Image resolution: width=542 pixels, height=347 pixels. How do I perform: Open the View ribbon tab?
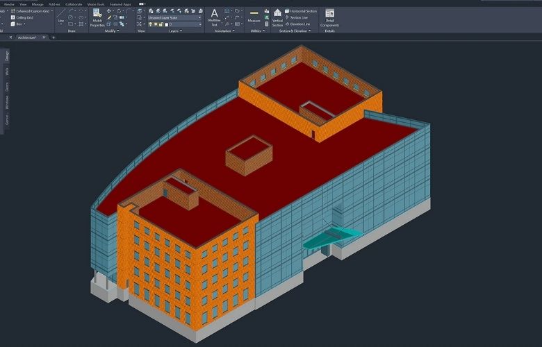(x=23, y=4)
